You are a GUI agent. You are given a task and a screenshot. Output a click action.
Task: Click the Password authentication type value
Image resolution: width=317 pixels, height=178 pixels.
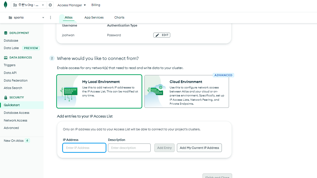coord(114,35)
